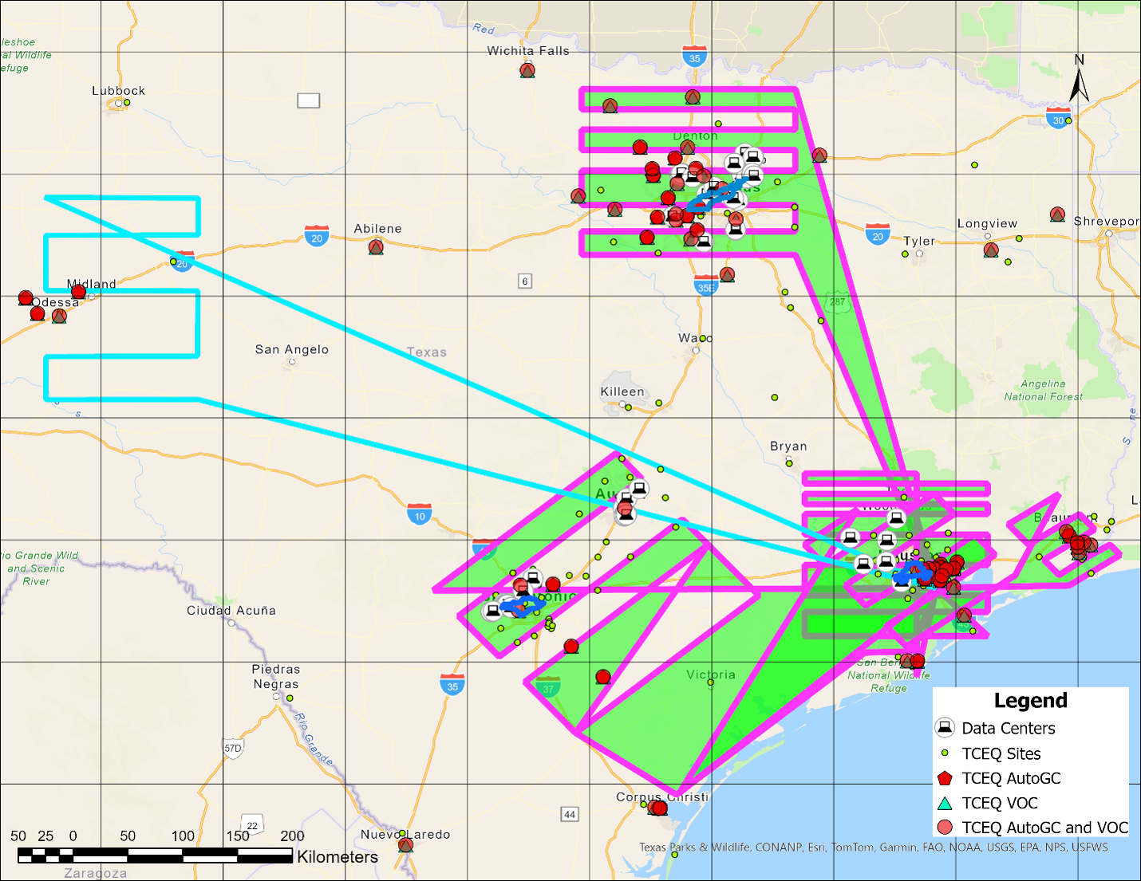This screenshot has height=881, width=1141.
Task: Select the "TCEQ Sites" legend label
Action: [x=1001, y=753]
